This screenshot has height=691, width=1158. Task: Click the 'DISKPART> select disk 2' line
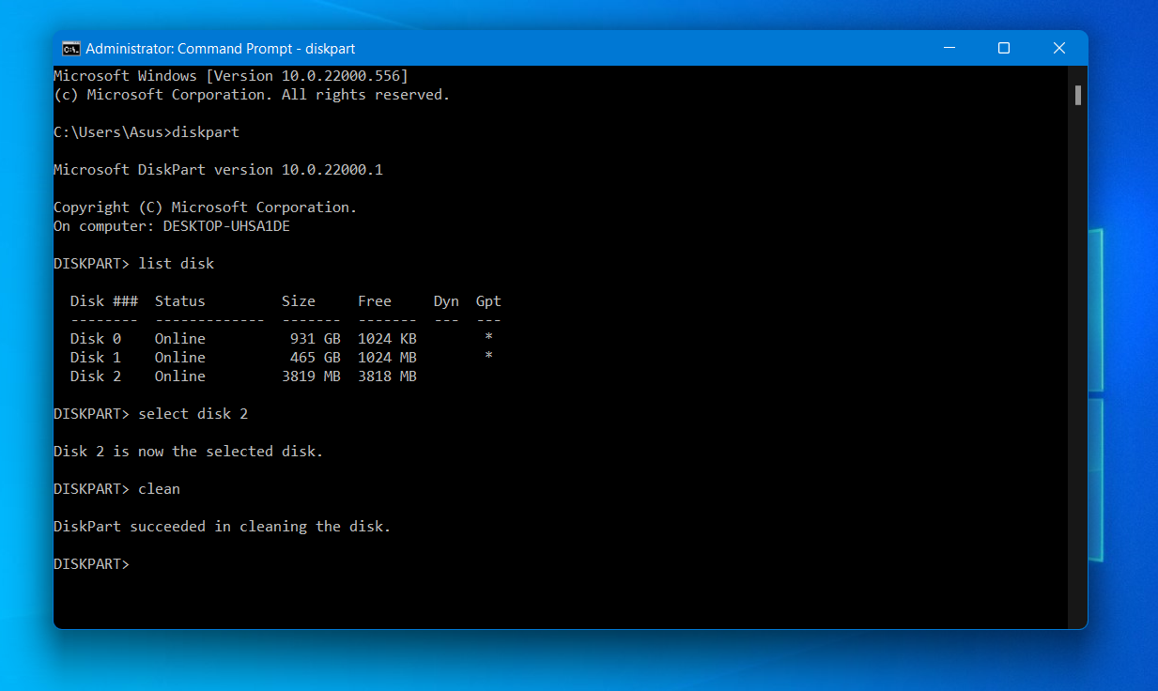pos(151,414)
